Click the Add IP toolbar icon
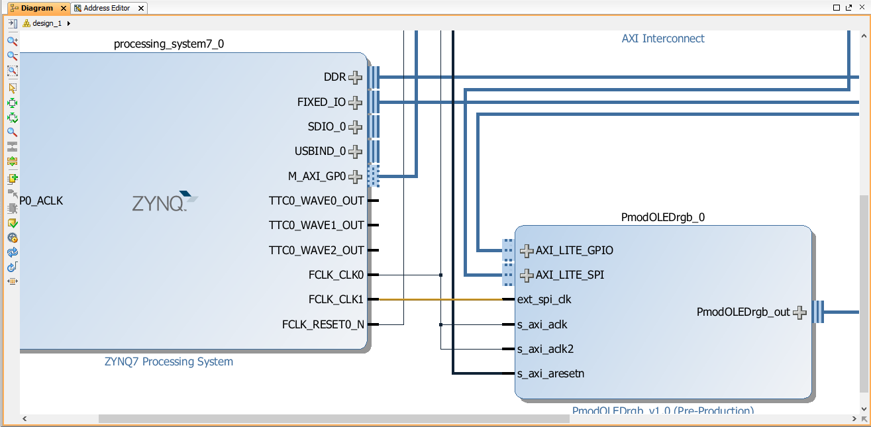 (x=12, y=178)
